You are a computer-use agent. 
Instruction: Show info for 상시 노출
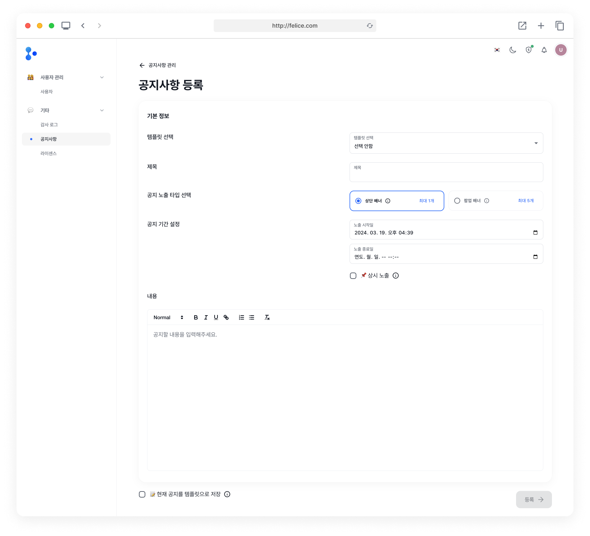click(395, 276)
